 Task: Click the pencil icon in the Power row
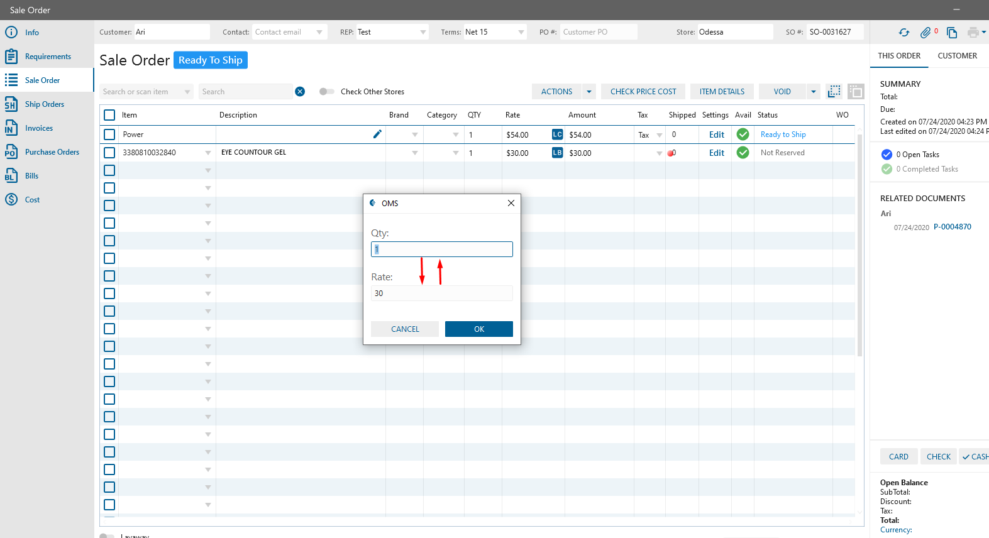377,134
